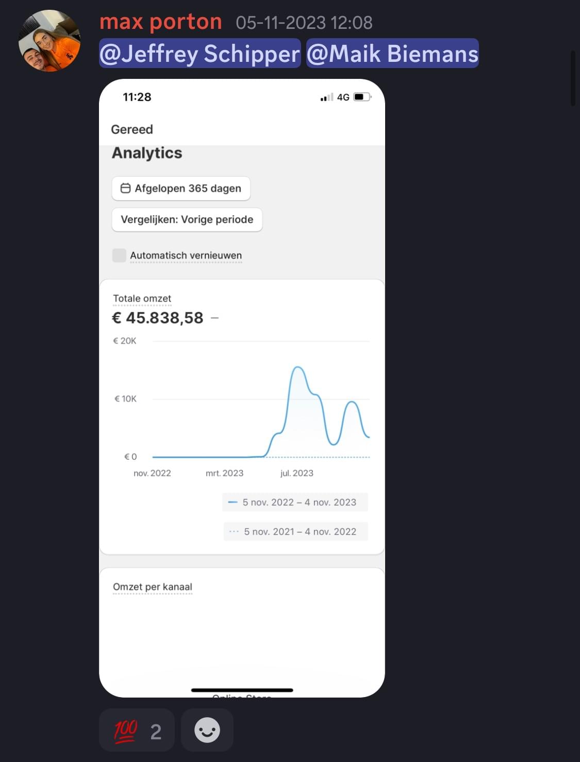Tap the phone battery status icon
580x762 pixels.
pyautogui.click(x=361, y=97)
